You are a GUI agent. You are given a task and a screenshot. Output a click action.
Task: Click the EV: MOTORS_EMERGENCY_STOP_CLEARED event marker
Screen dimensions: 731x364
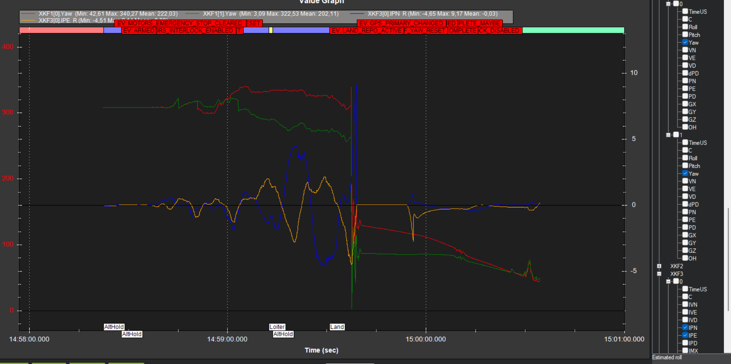(x=180, y=23)
